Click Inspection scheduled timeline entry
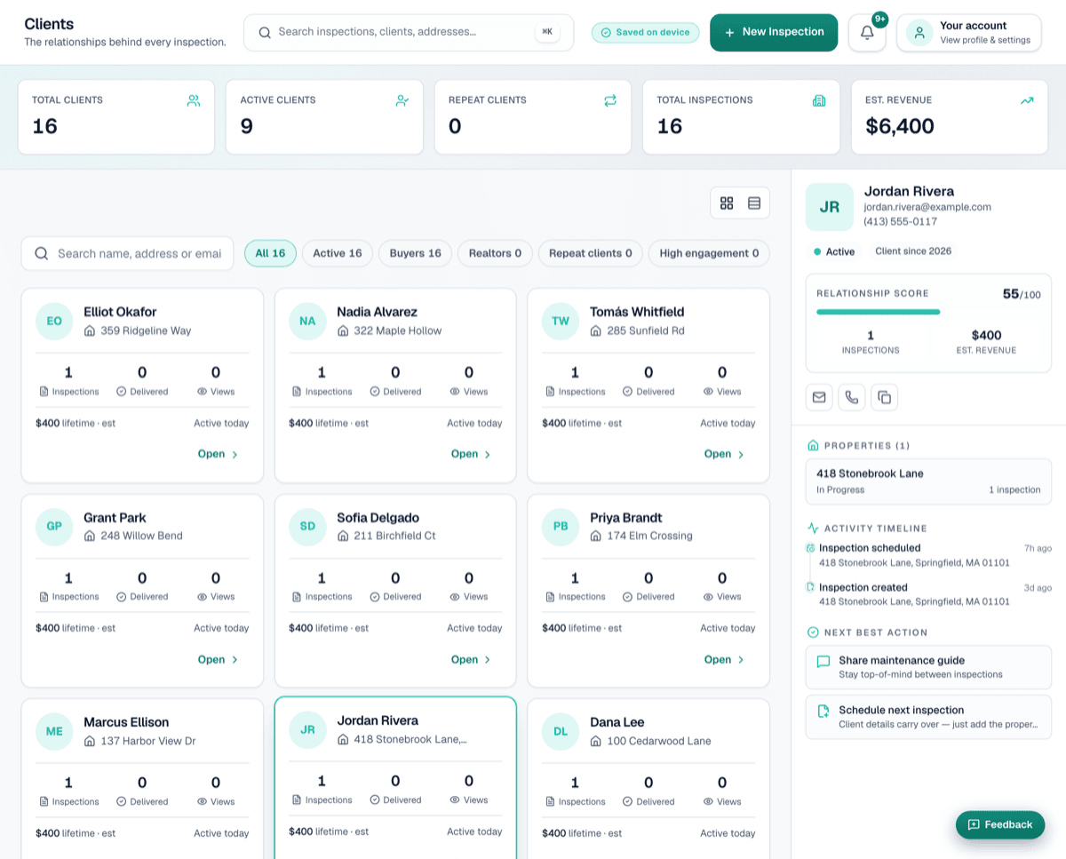 point(928,555)
